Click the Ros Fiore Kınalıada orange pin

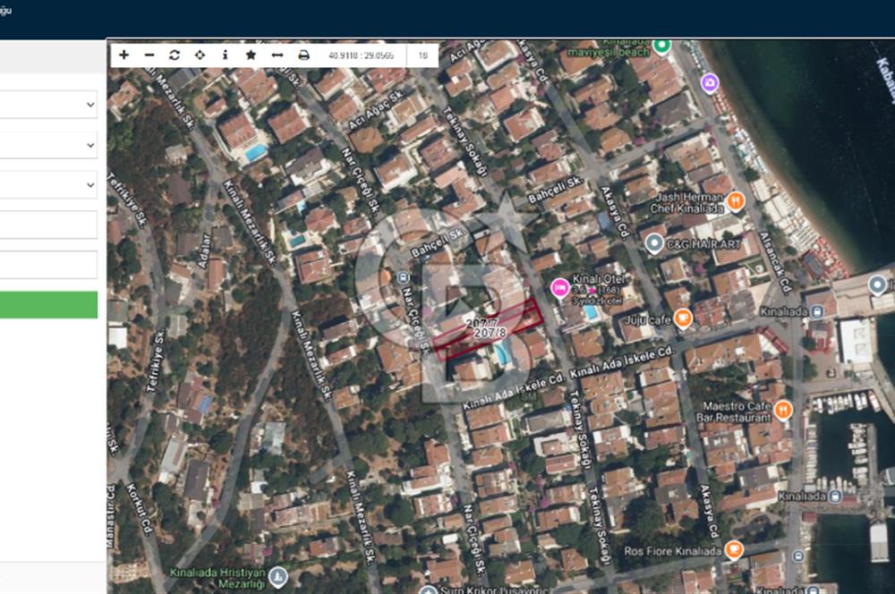[734, 550]
